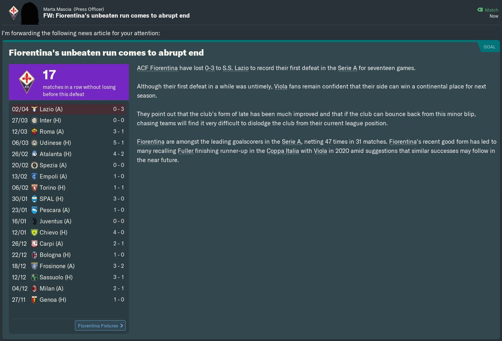This screenshot has width=502, height=341.
Task: Click the Lazio crest in results list
Action: coord(34,109)
